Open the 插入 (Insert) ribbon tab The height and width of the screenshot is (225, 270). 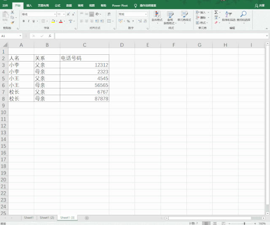click(29, 5)
